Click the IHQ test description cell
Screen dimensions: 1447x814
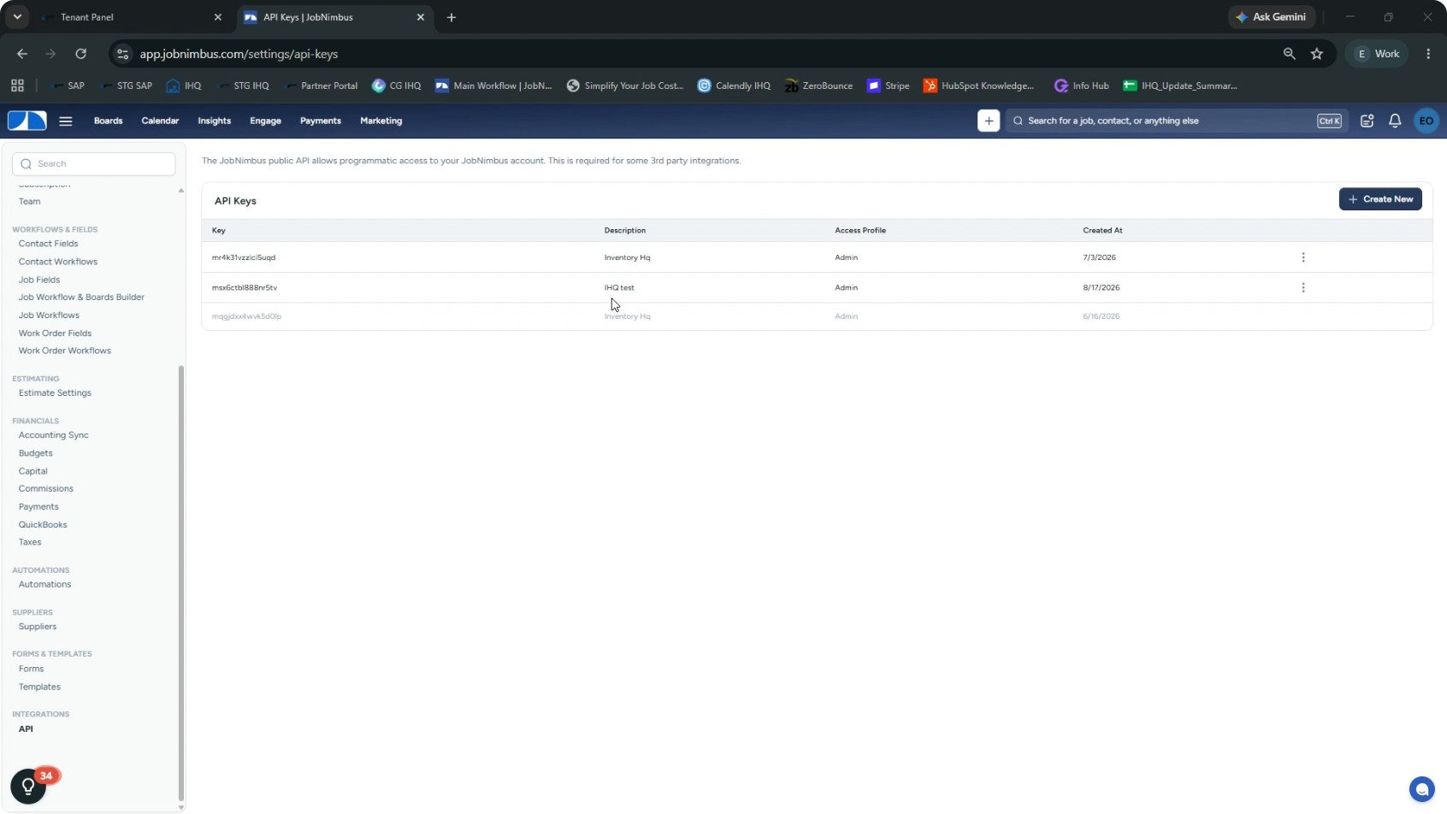619,287
